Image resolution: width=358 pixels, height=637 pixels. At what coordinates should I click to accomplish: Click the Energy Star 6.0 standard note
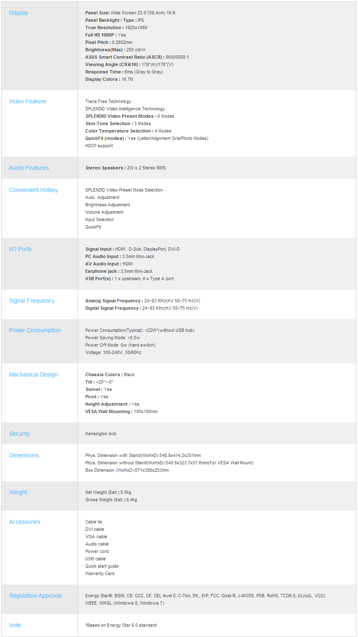pos(121,625)
